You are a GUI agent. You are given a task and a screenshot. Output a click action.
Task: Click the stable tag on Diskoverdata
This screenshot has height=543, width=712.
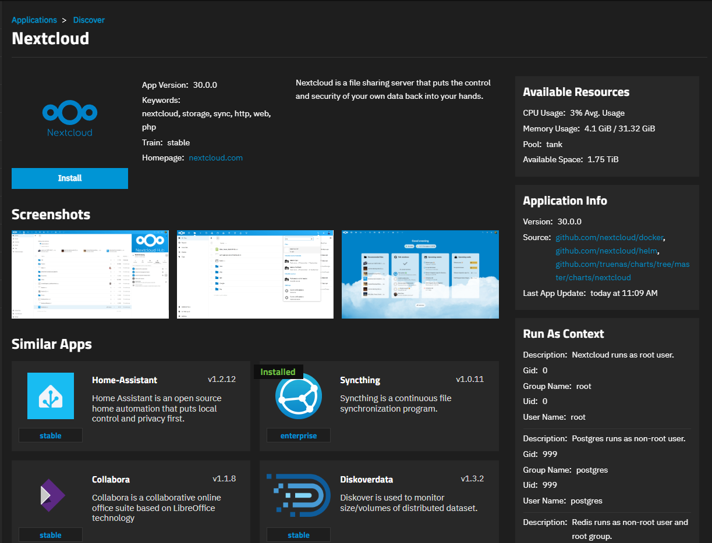click(299, 535)
